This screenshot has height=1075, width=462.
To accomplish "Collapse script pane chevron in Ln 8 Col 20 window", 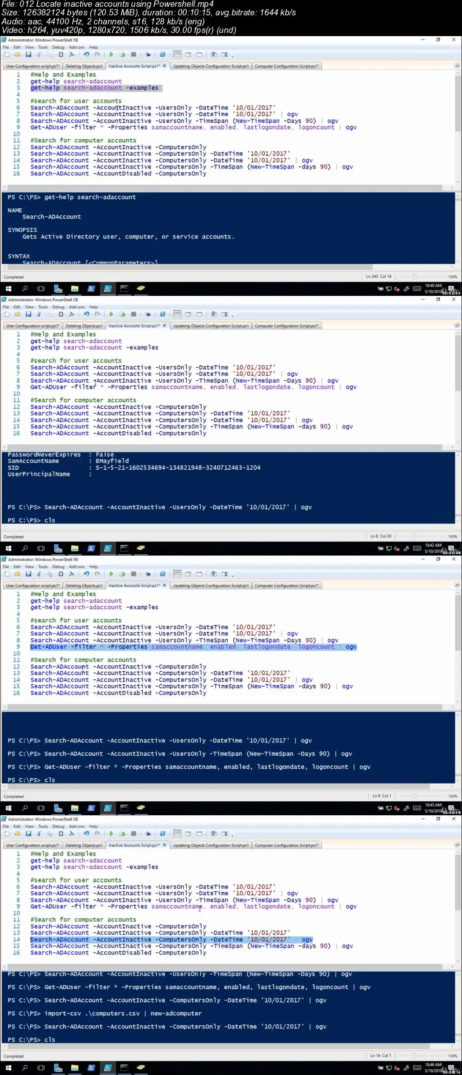I will tap(457, 326).
